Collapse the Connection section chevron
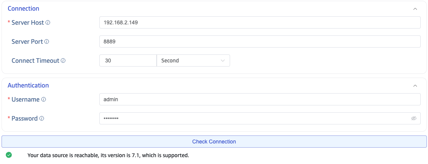This screenshot has height=164, width=428. (x=415, y=9)
